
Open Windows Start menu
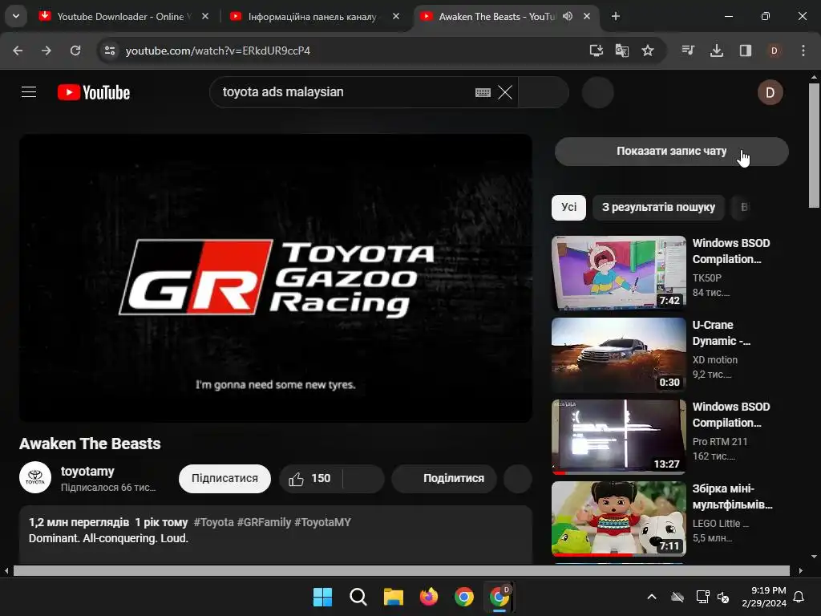(x=322, y=597)
